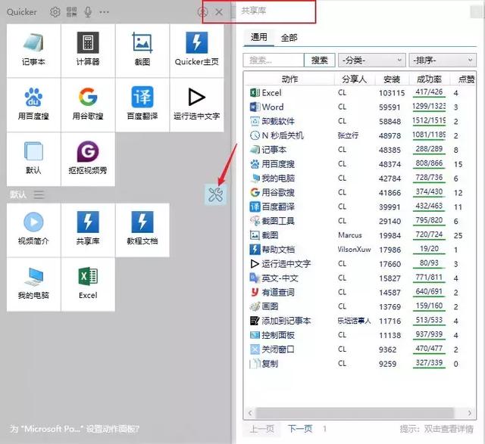This screenshot has height=444, width=485.
Task: Click success rate 808/866
Action: point(429,163)
